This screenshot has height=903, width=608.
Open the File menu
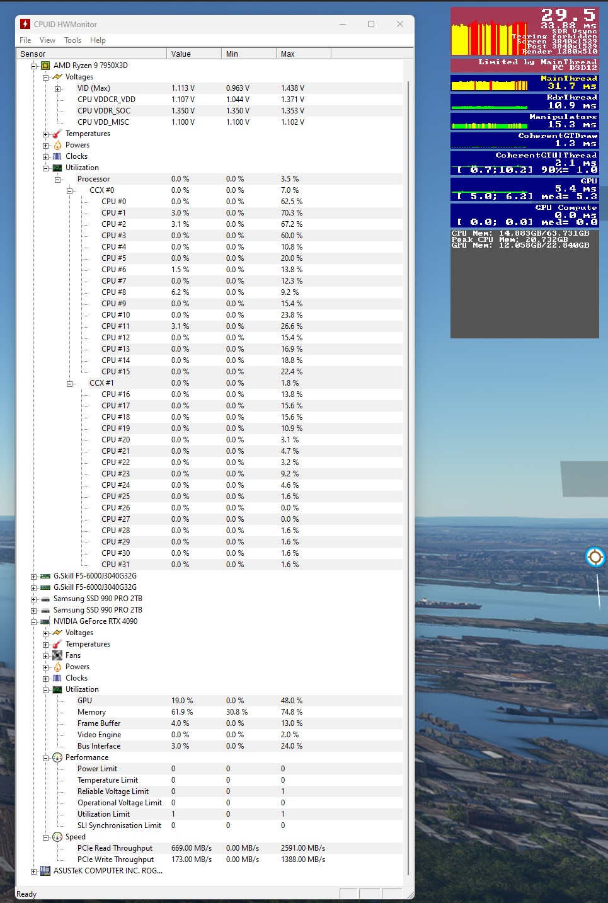point(25,40)
